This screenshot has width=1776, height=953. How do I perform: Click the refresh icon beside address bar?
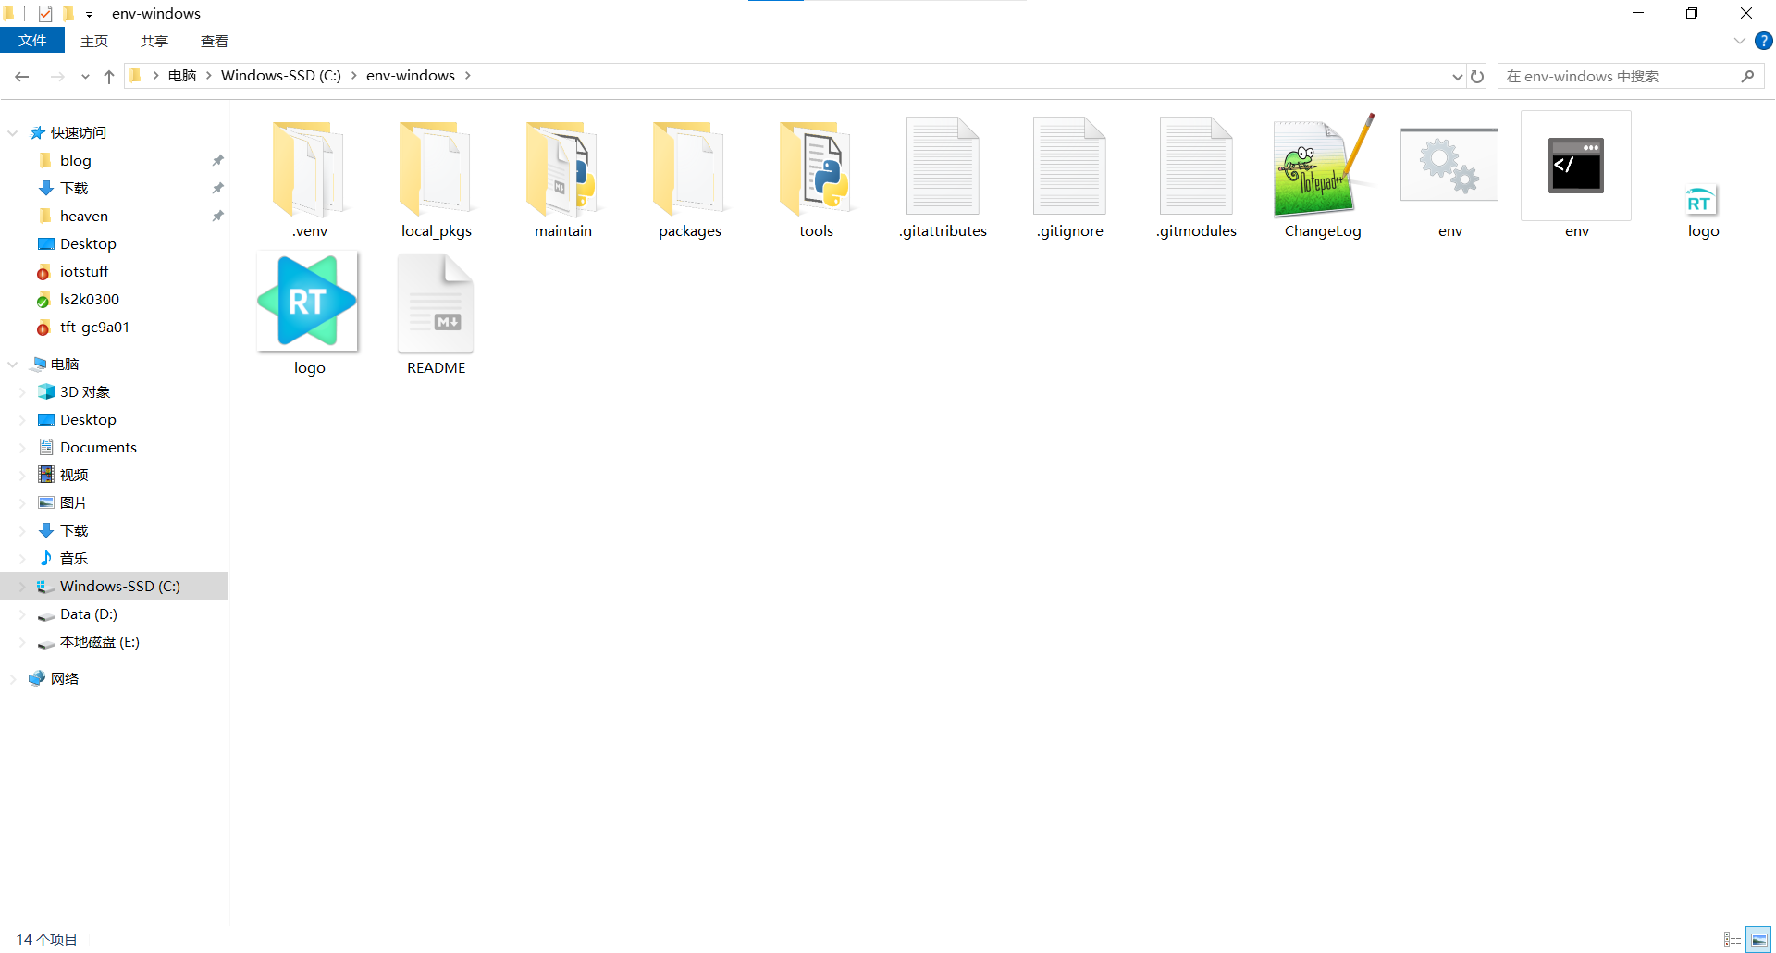tap(1477, 76)
